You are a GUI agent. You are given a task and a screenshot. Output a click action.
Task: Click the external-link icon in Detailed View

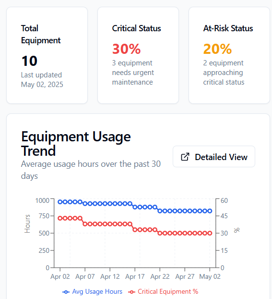185,157
